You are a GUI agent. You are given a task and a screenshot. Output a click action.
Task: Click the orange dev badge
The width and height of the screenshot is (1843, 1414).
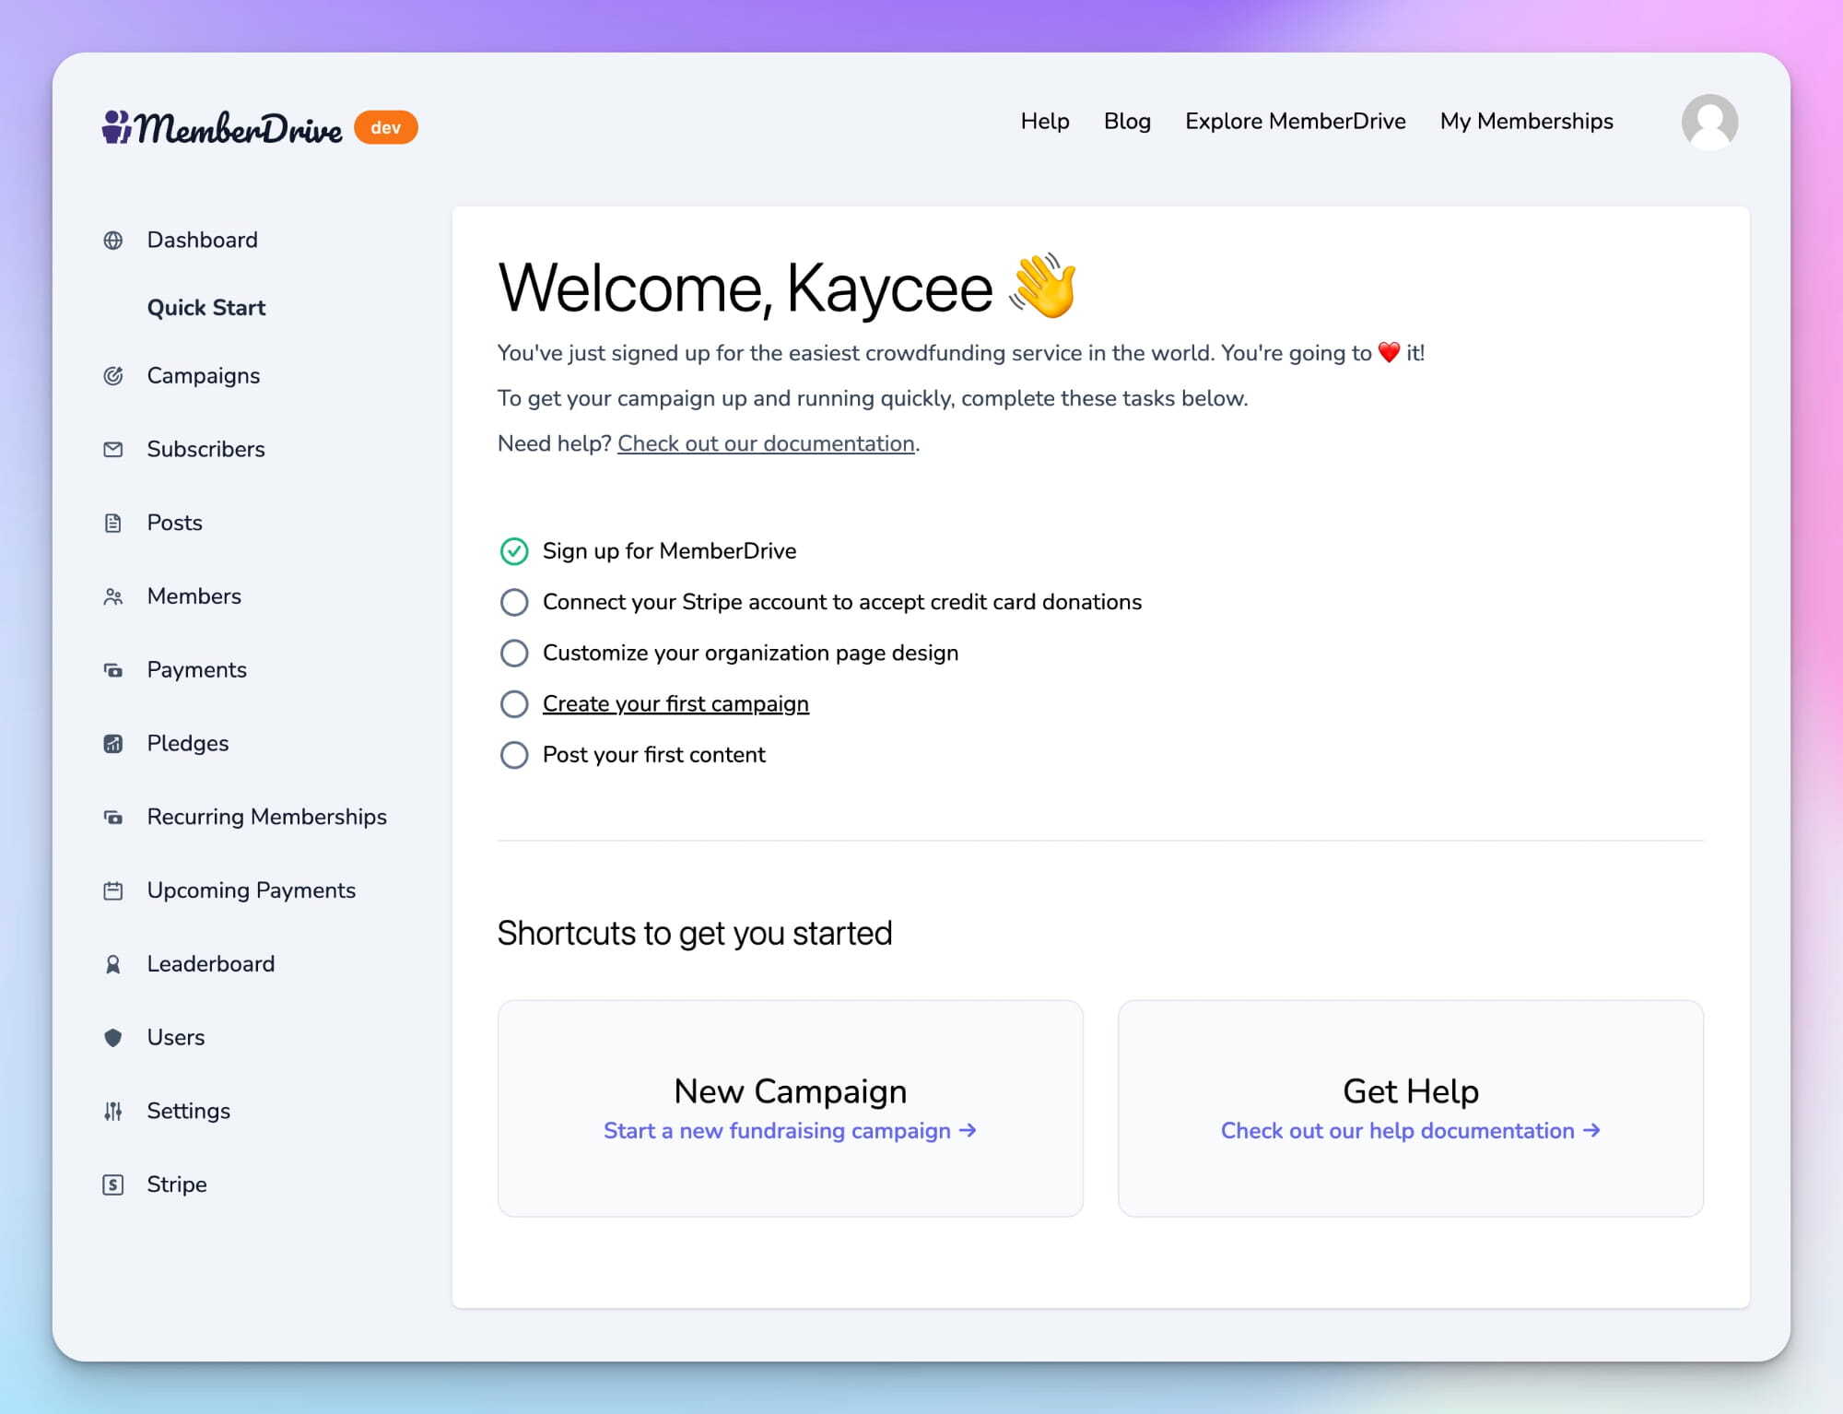pyautogui.click(x=386, y=127)
